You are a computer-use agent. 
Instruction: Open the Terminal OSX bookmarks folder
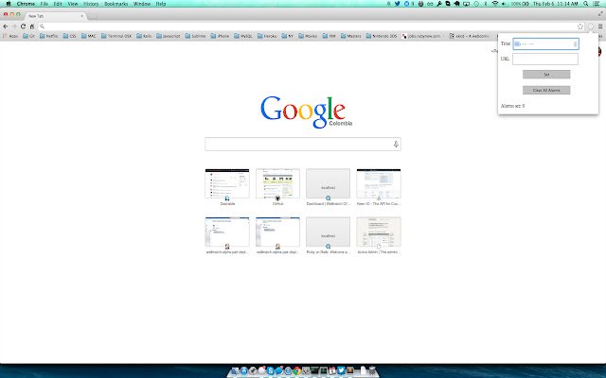(x=116, y=36)
